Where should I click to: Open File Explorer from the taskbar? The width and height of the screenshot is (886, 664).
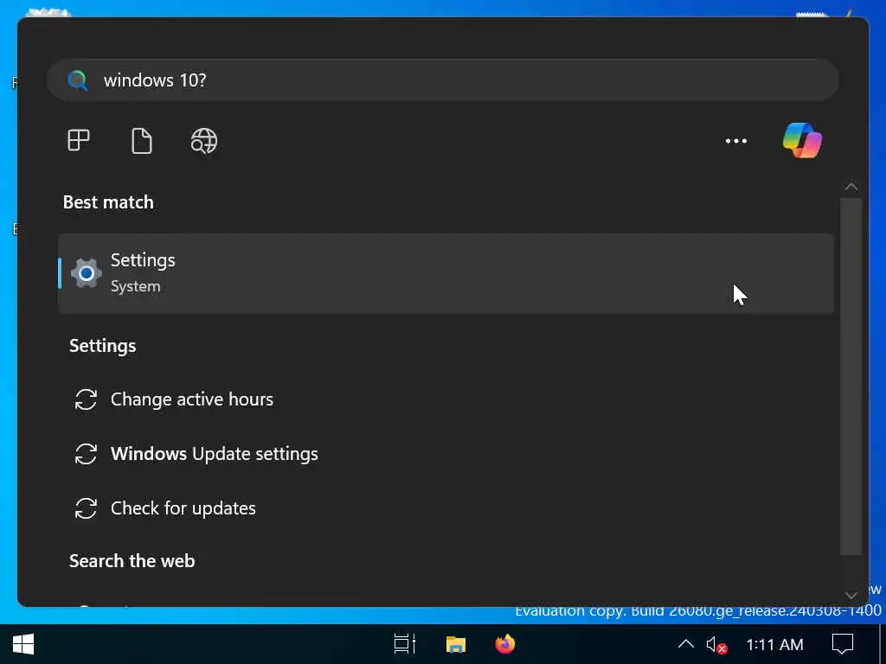tap(455, 644)
